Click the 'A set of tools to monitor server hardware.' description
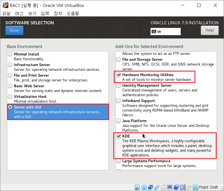 [x=157, y=79]
